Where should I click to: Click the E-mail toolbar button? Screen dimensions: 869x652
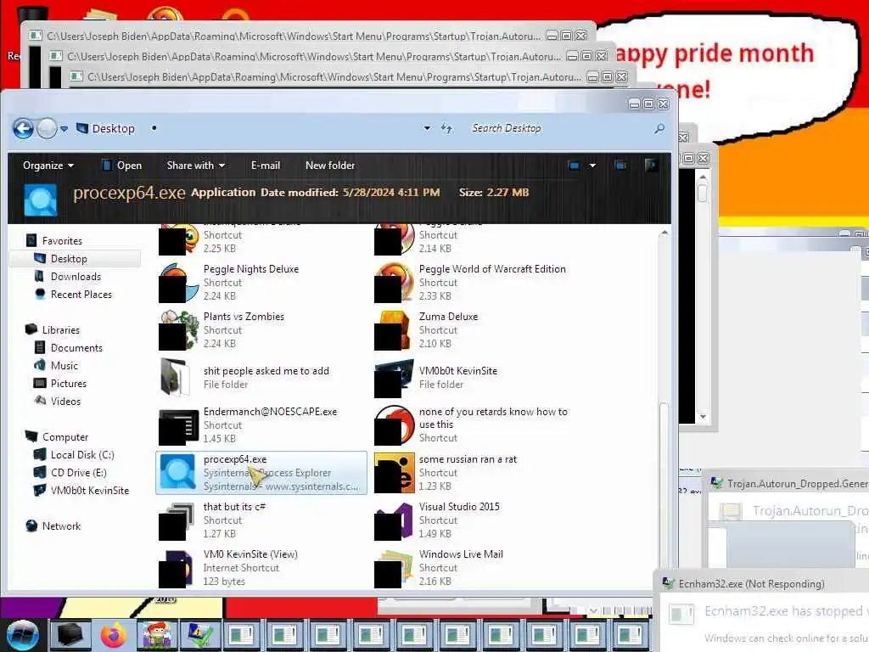pos(266,166)
